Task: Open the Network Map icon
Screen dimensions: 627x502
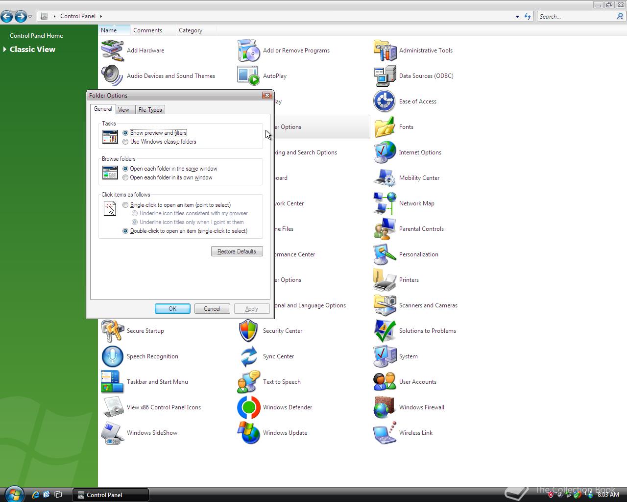Action: click(385, 203)
